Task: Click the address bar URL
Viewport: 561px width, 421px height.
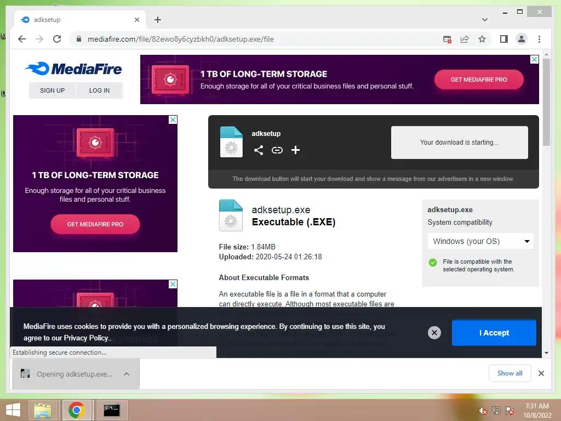Action: tap(181, 39)
